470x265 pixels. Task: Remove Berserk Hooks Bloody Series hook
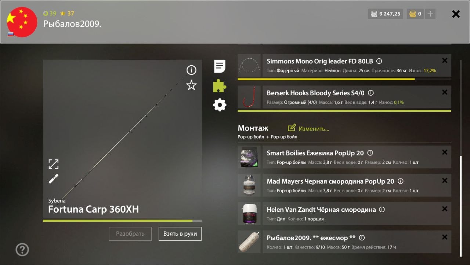coord(445,92)
